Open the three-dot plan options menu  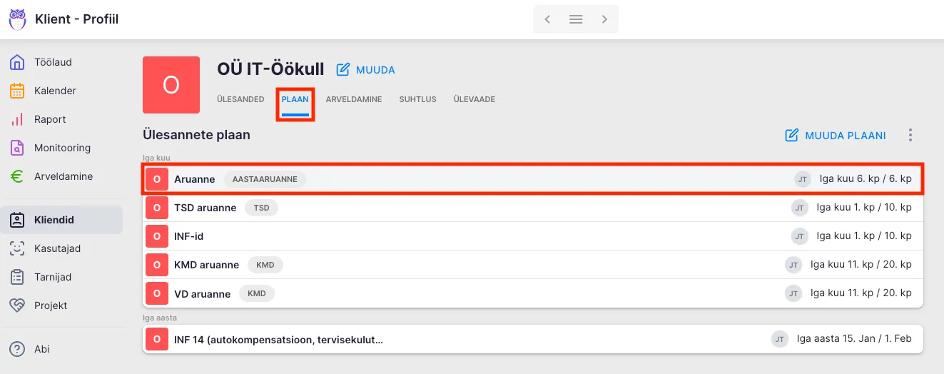910,136
